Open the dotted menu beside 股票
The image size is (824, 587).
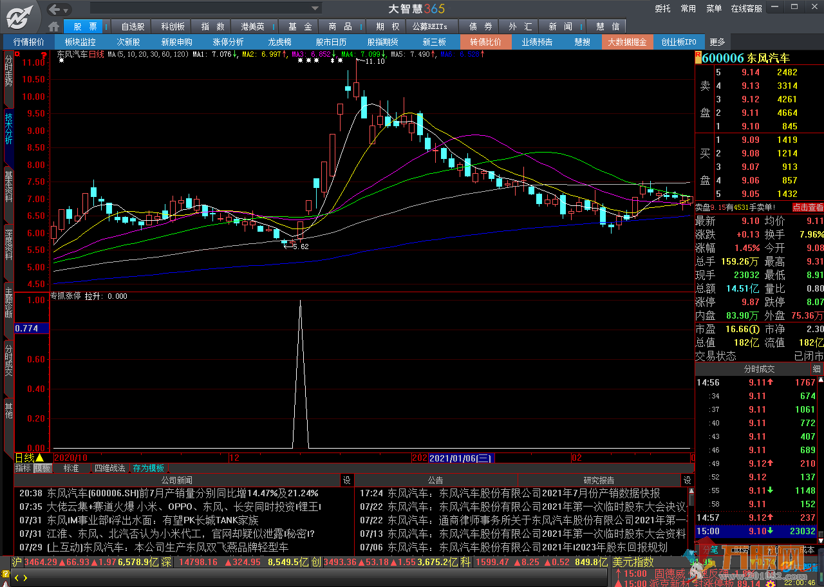pos(107,26)
